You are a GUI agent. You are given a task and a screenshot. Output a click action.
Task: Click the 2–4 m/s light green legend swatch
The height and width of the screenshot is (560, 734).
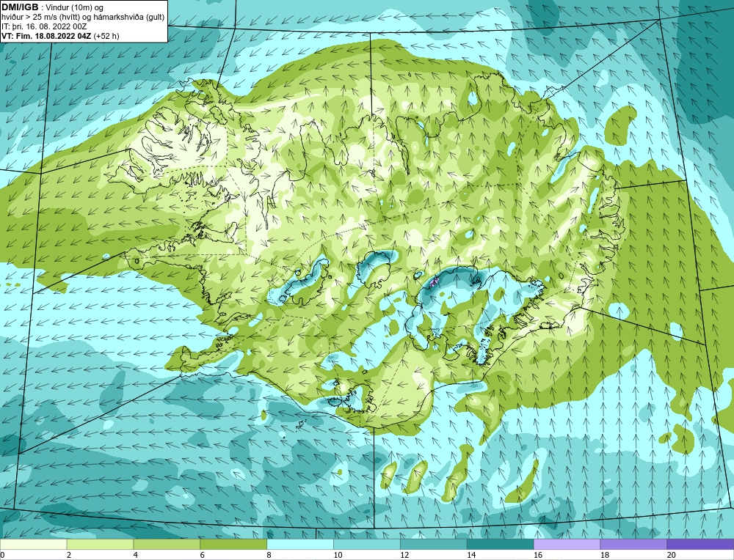click(x=100, y=544)
